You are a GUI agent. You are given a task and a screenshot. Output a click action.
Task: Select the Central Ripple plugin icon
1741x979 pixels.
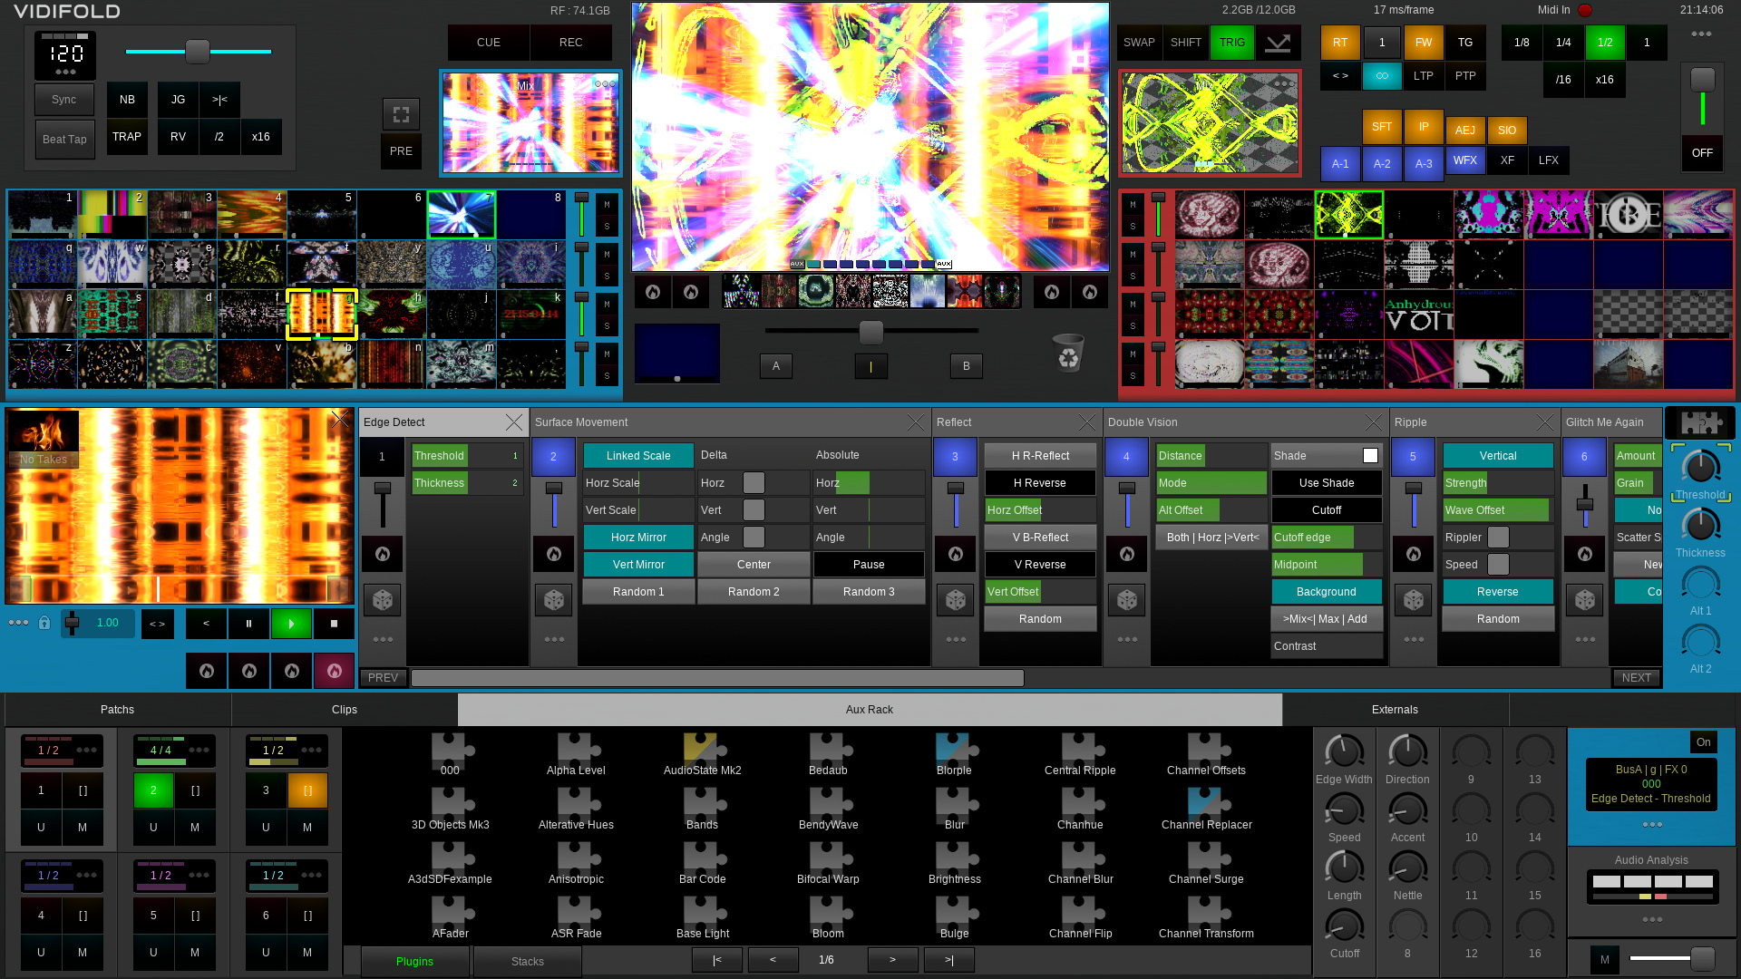(1081, 749)
